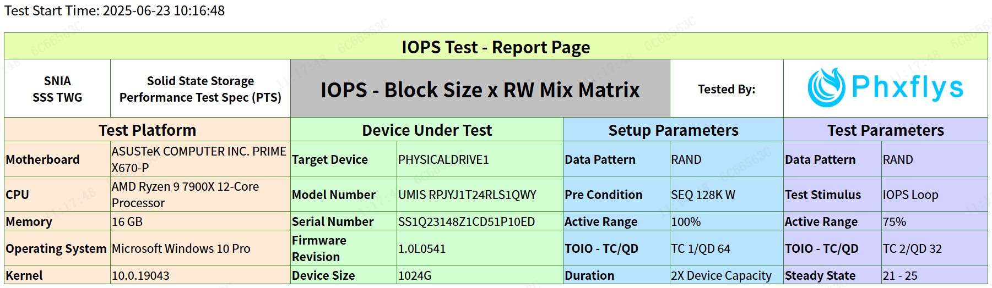Select the firmware revision 1.0L0541 value
This screenshot has width=992, height=288.
coord(421,248)
